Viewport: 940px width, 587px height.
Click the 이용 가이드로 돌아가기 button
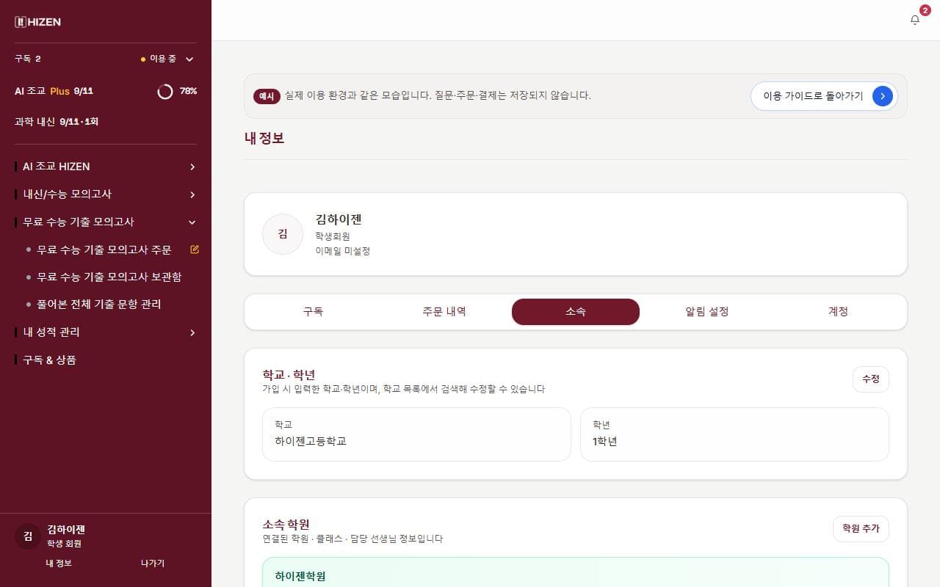click(824, 96)
